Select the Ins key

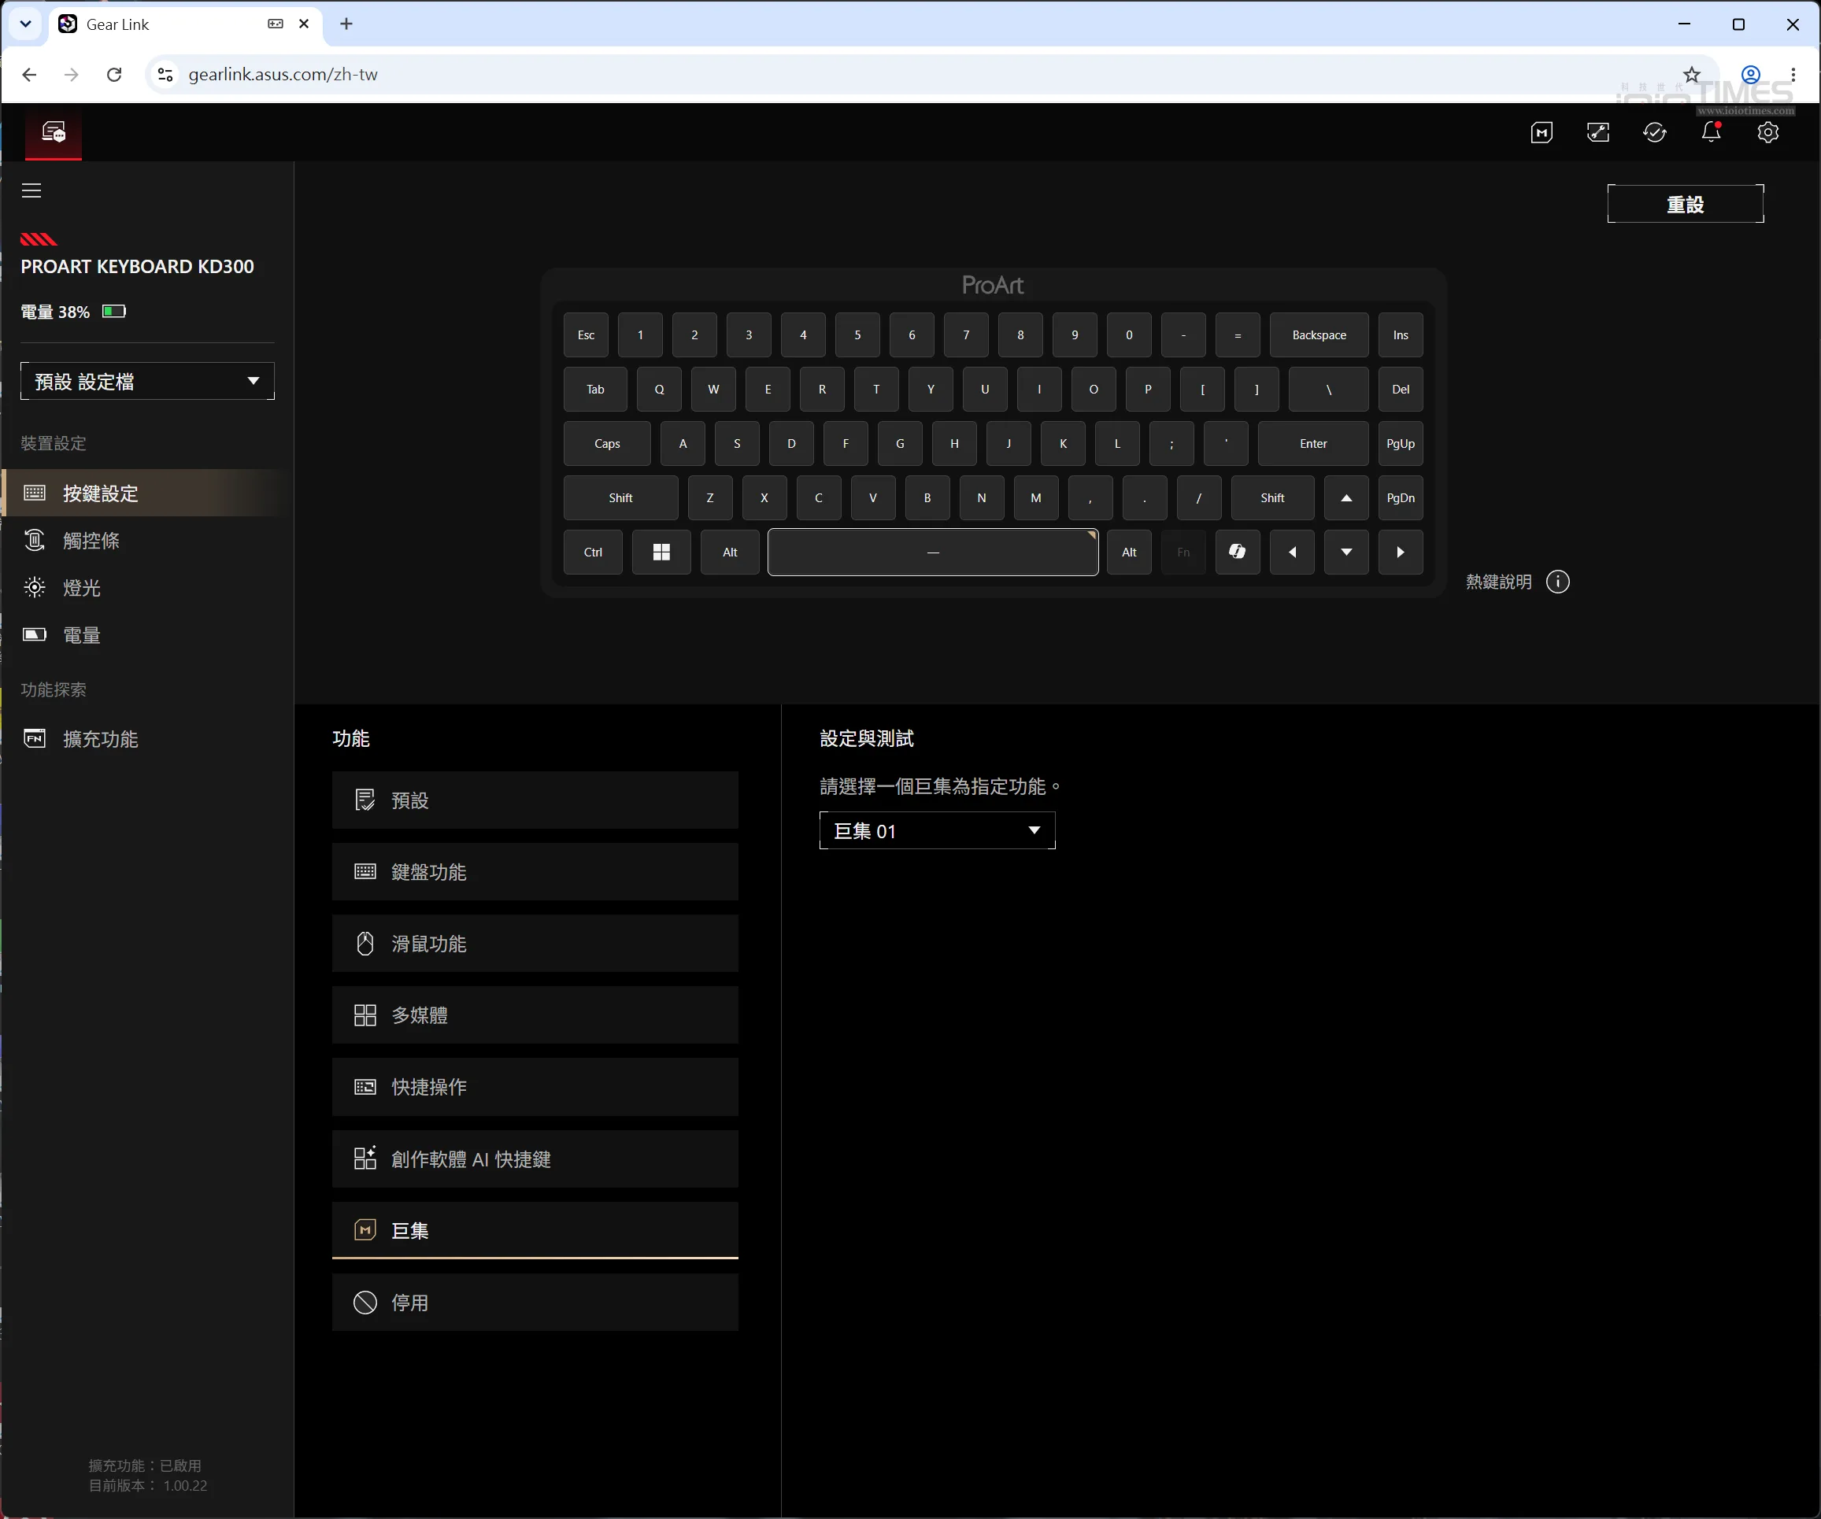[1401, 334]
